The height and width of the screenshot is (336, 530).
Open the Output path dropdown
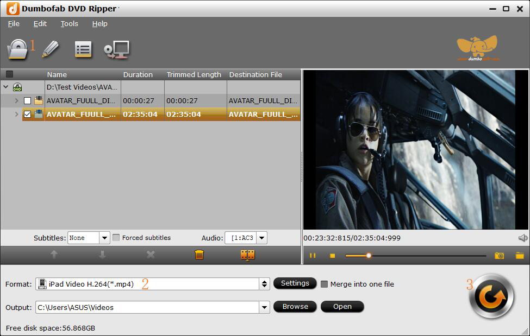pyautogui.click(x=264, y=307)
